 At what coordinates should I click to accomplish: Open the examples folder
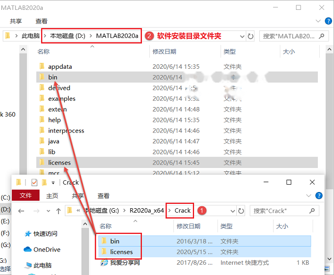[62, 99]
